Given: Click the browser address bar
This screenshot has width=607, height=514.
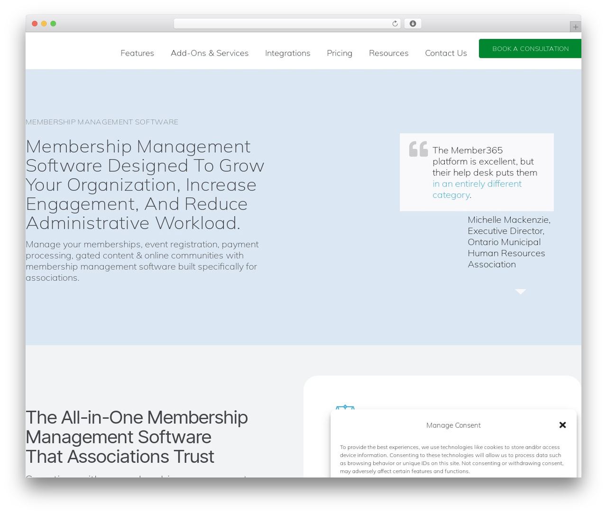Looking at the screenshot, I should coord(287,24).
